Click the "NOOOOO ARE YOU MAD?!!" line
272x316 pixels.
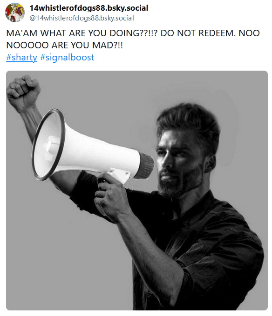(x=64, y=45)
